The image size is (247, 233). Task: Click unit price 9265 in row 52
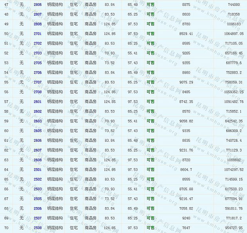click(186, 53)
